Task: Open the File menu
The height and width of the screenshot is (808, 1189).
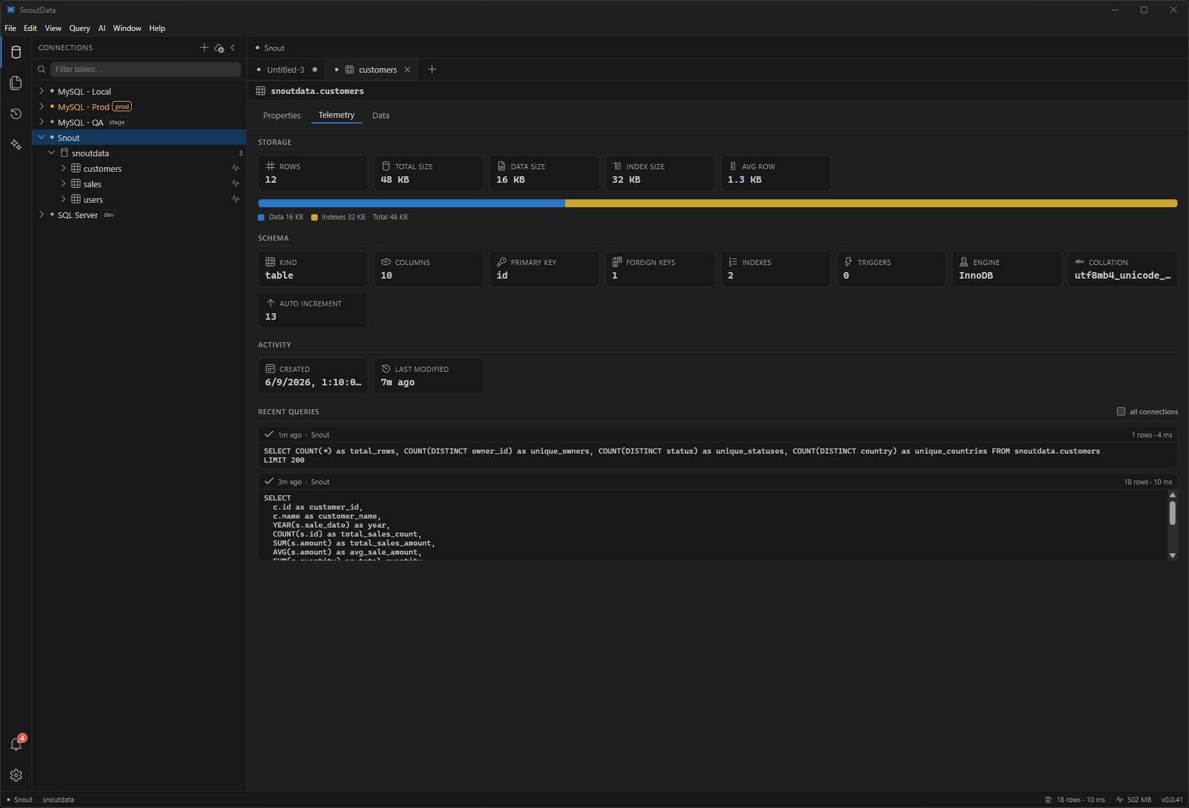Action: click(10, 28)
